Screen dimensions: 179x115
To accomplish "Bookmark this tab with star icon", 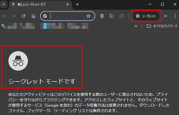I will (x=88, y=16).
